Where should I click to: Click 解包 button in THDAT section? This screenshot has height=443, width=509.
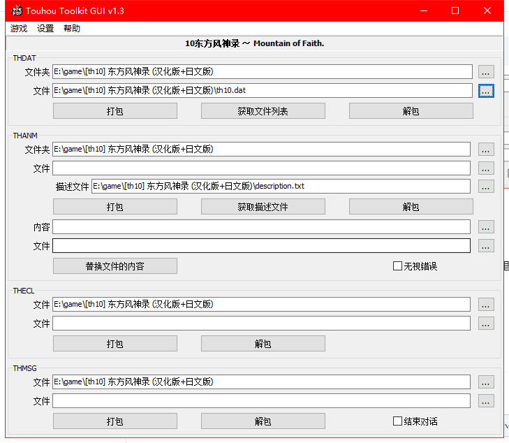411,111
